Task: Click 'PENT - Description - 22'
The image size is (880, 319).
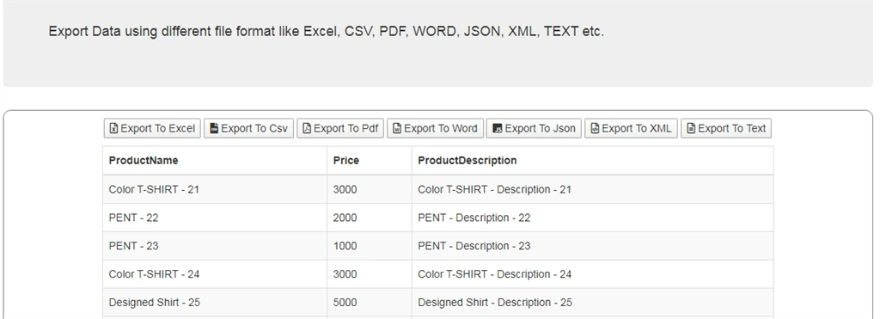Action: click(x=593, y=218)
